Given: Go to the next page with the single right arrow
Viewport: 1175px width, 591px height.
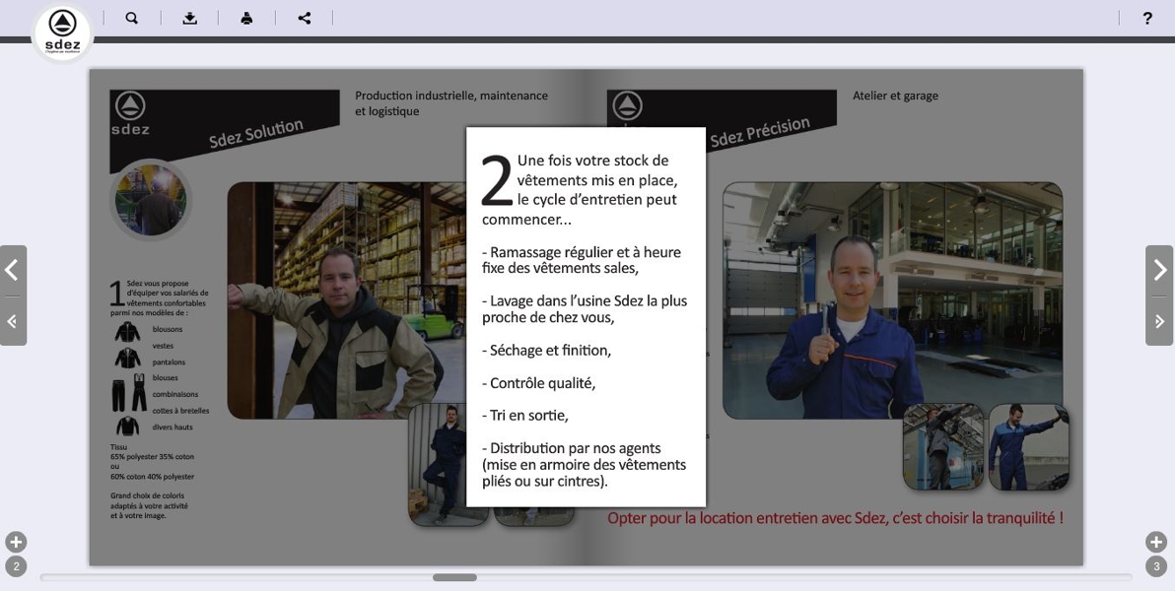Looking at the screenshot, I should click(x=1160, y=270).
